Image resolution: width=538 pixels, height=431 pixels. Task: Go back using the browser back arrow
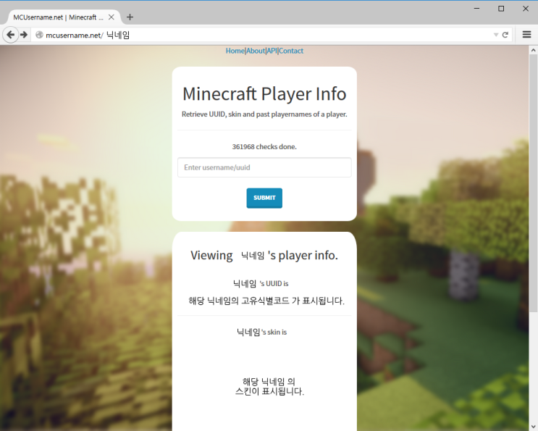pos(11,35)
